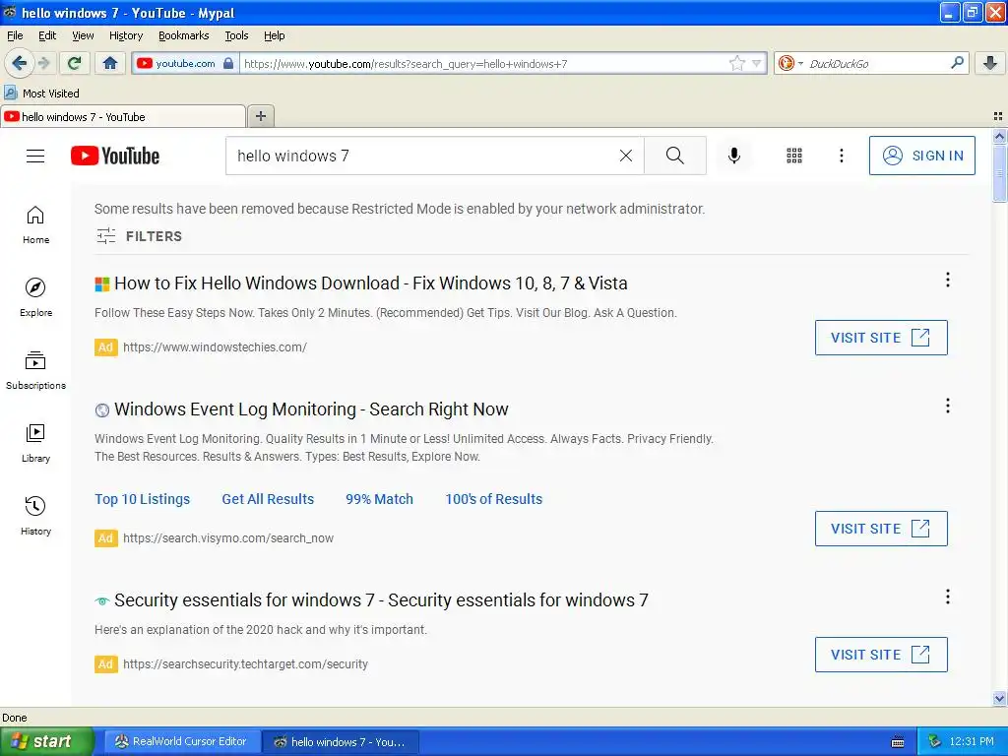This screenshot has height=756, width=1008.
Task: Open the Edit menu
Action: 47,35
